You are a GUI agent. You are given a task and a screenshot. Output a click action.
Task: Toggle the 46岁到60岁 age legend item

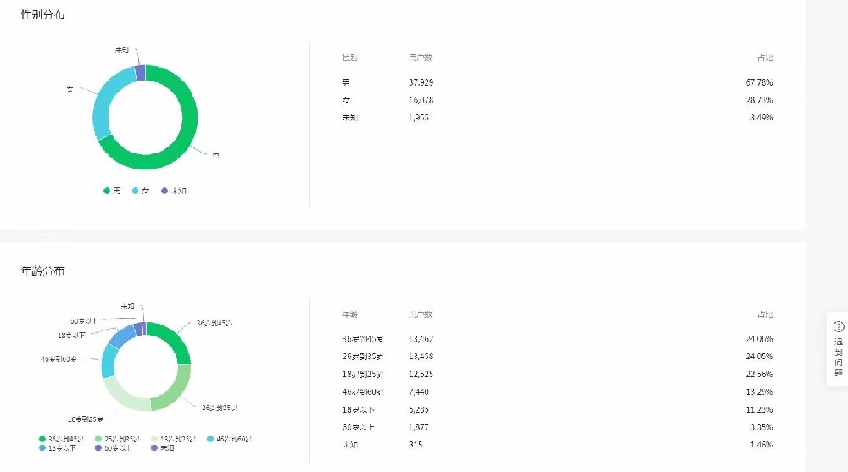(x=229, y=439)
